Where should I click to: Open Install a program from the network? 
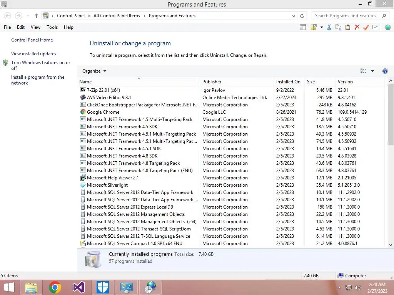38,80
